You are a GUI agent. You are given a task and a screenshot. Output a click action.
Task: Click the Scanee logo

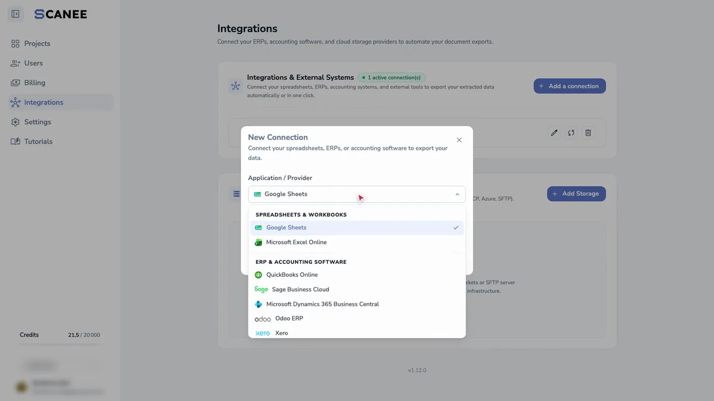(60, 14)
